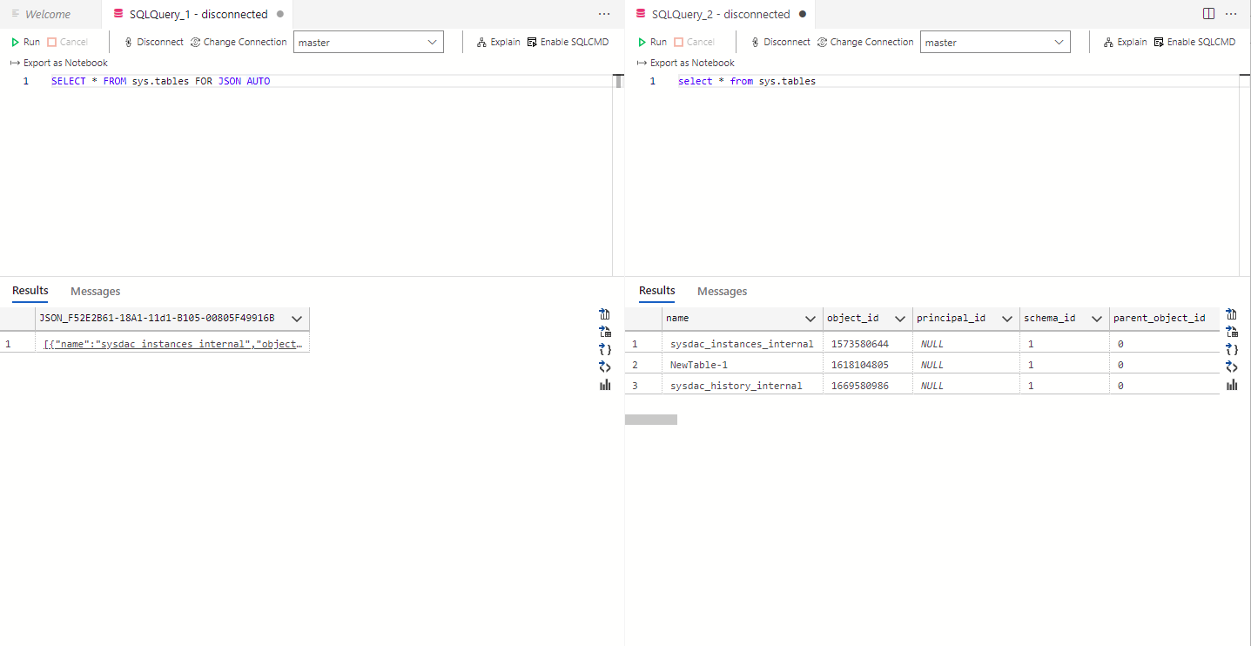
Task: Open chart viewer for left results grid
Action: (605, 384)
